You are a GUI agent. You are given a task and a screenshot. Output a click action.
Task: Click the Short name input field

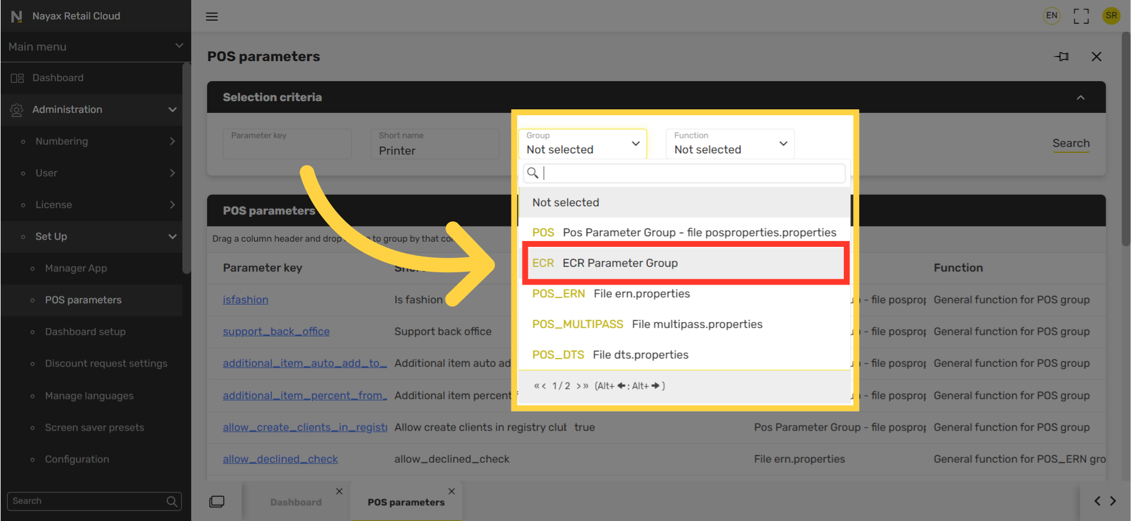[x=434, y=151]
